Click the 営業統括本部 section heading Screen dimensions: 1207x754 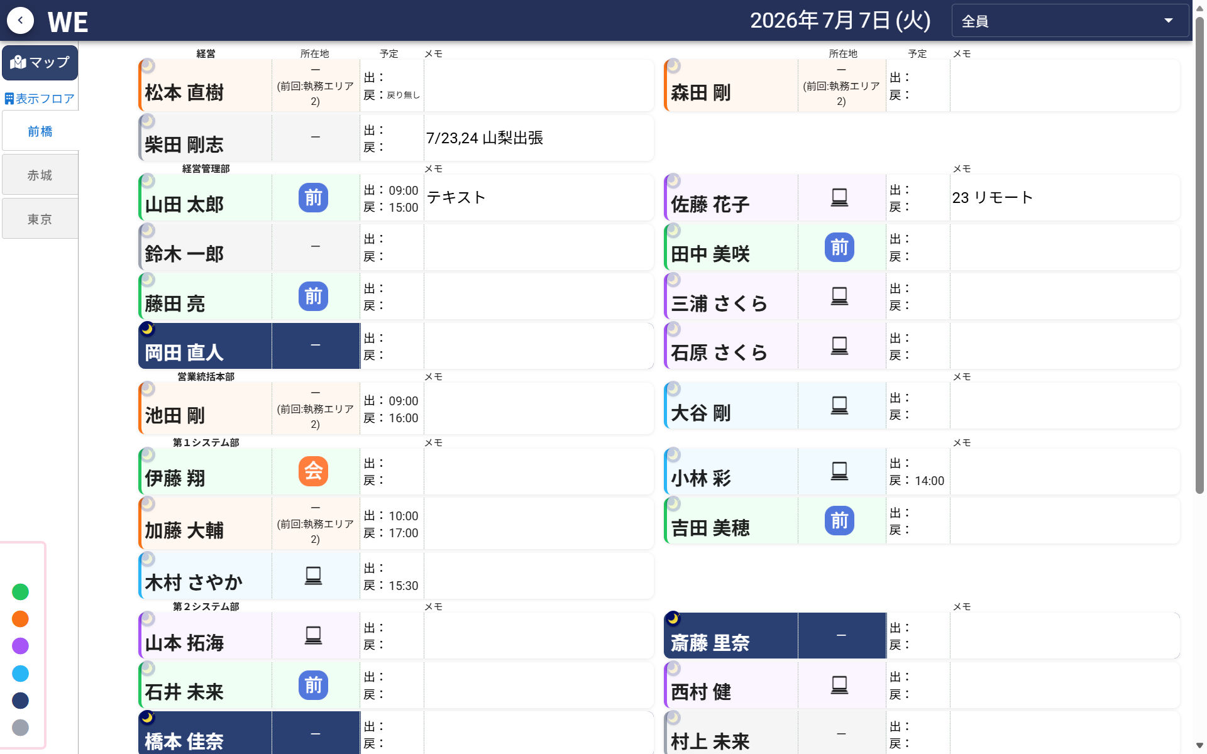tap(206, 376)
